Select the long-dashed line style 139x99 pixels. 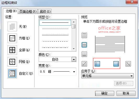point(55,41)
